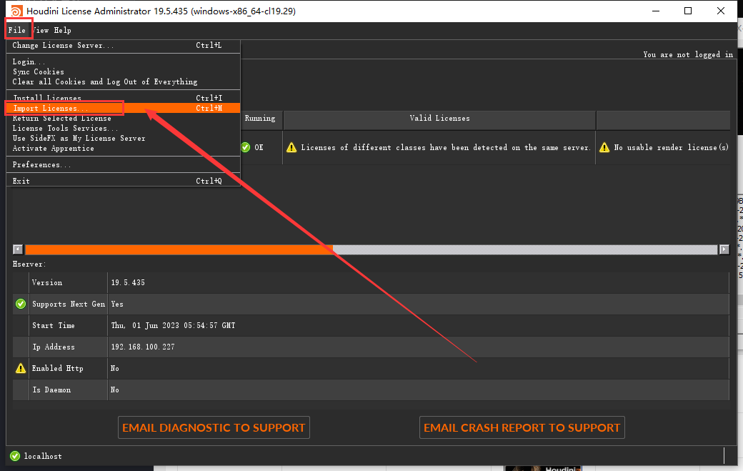The image size is (743, 471).
Task: Click the left arrow of the horizontal scrollbar
Action: click(17, 249)
